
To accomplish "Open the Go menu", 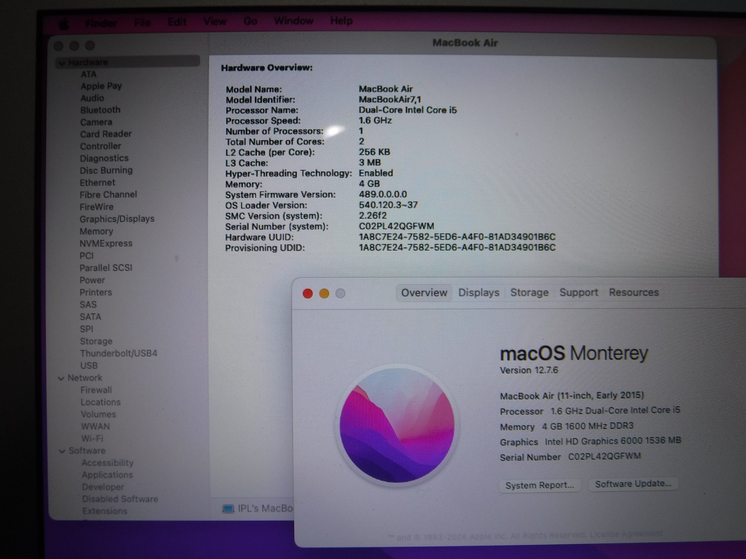I will pos(250,21).
